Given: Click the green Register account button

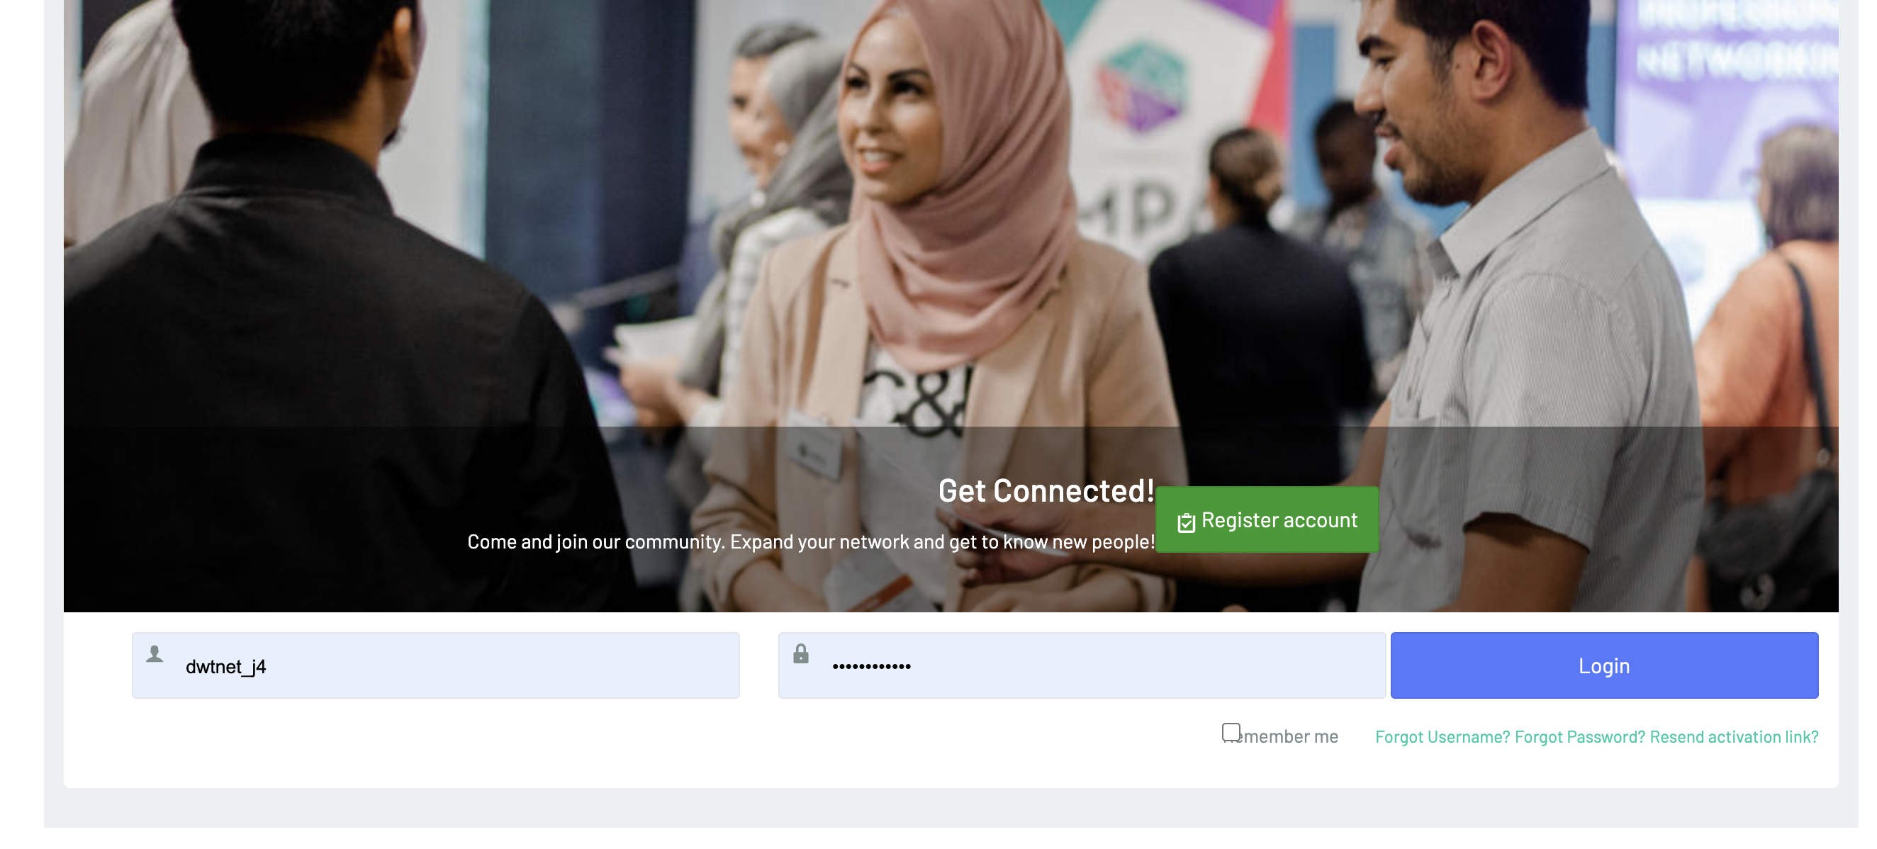Looking at the screenshot, I should click(x=1267, y=519).
